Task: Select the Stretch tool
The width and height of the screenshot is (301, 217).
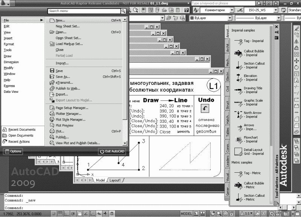Action: click(x=296, y=80)
